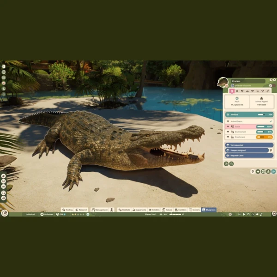Activate the camera icon below the animal panel
The image size is (277, 277).
click(258, 171)
